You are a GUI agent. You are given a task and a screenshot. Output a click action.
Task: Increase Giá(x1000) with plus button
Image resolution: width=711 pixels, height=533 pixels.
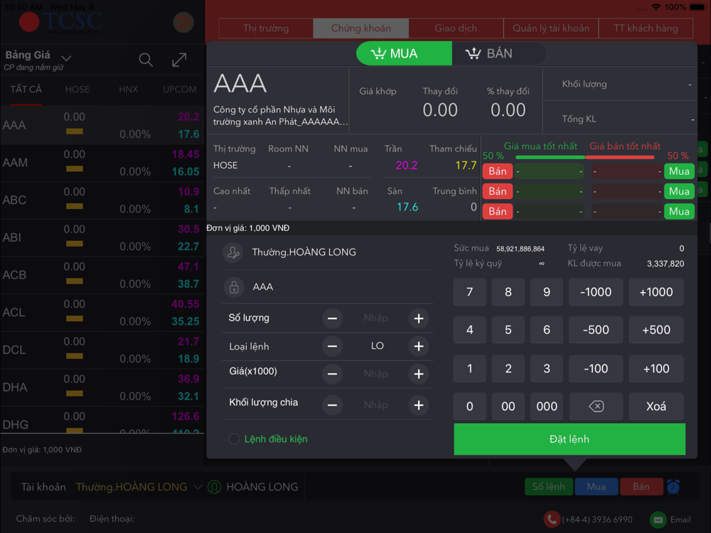pos(419,374)
